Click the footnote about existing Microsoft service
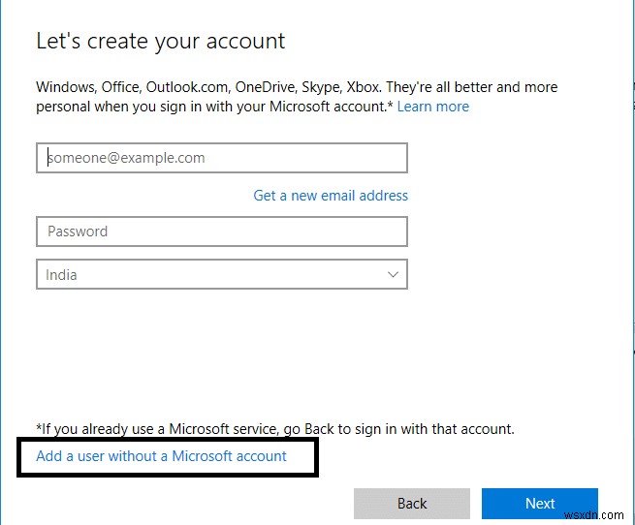Viewport: 635px width, 525px height. pyautogui.click(x=275, y=428)
